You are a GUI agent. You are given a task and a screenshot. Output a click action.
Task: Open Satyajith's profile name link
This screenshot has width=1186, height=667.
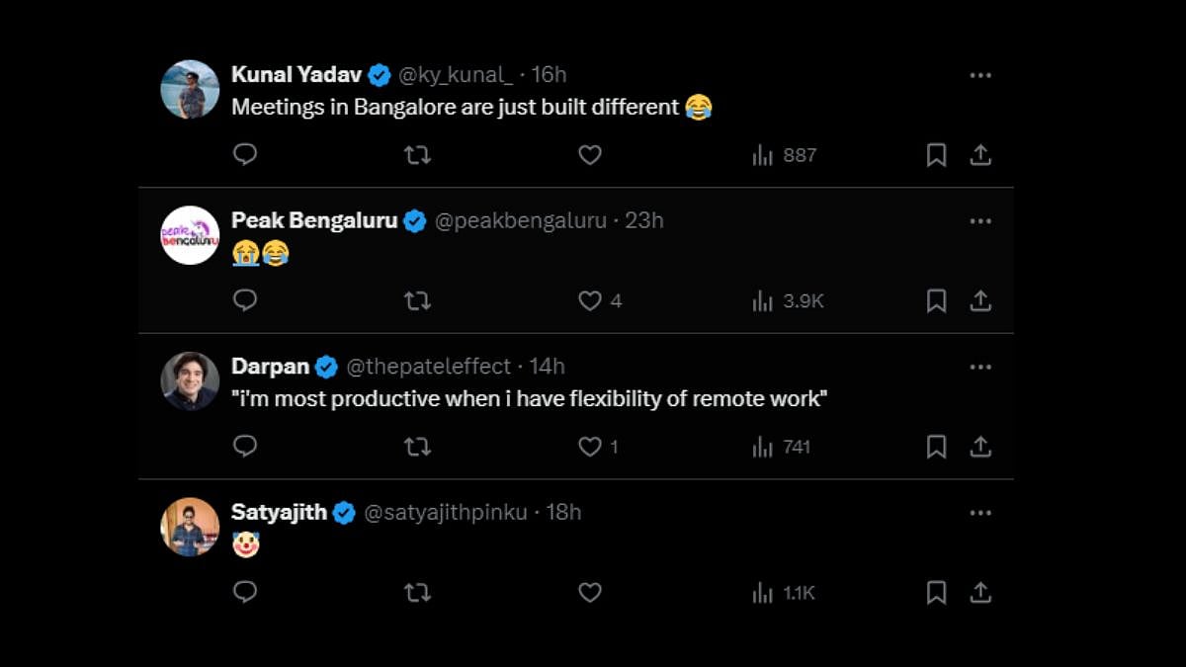click(279, 512)
